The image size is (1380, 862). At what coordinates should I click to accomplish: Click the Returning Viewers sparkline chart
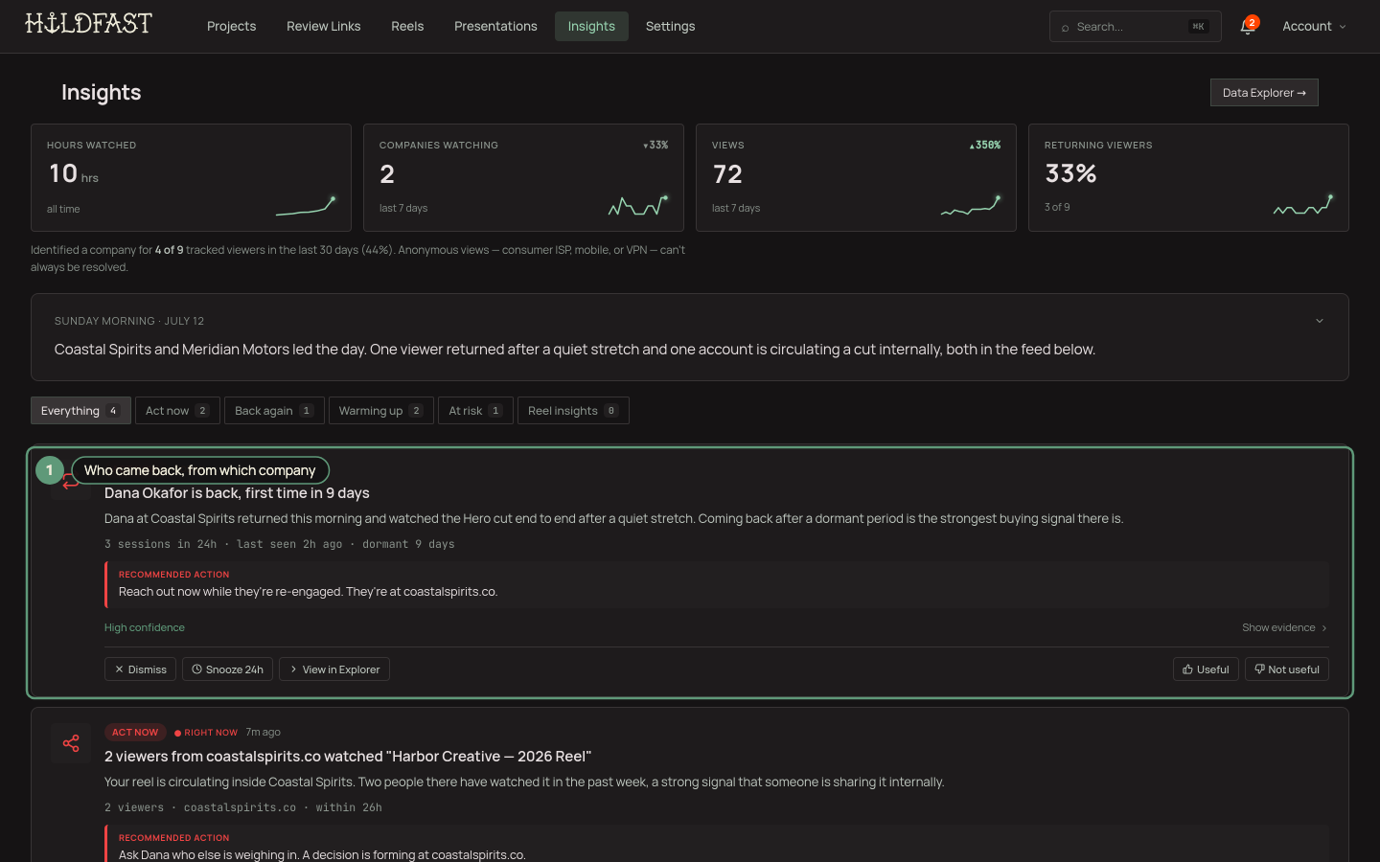pyautogui.click(x=1303, y=205)
